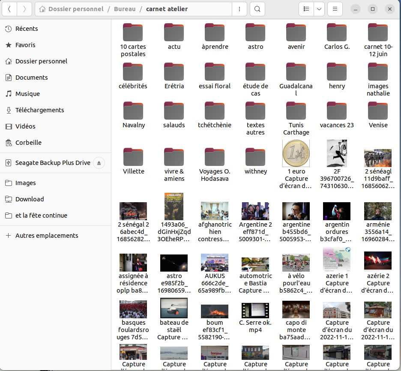Open the search magnifier icon
The height and width of the screenshot is (371, 401).
pyautogui.click(x=257, y=9)
